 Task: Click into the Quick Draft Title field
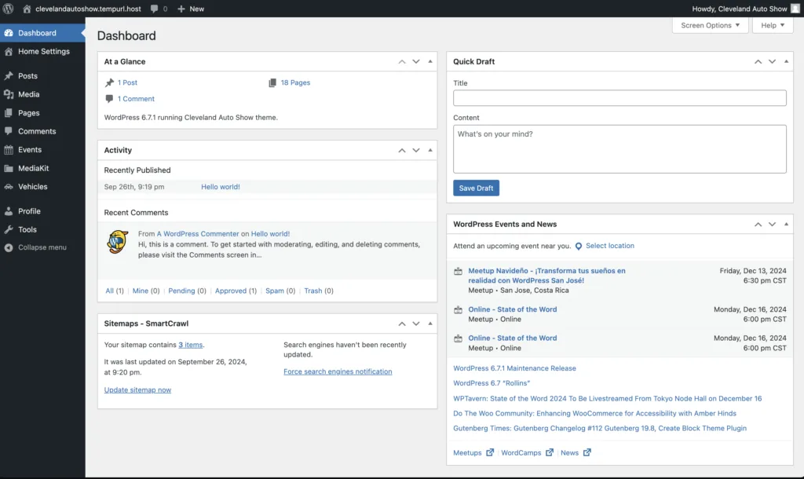click(x=619, y=98)
